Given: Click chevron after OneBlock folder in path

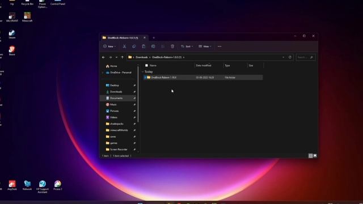Looking at the screenshot, I should [x=184, y=57].
